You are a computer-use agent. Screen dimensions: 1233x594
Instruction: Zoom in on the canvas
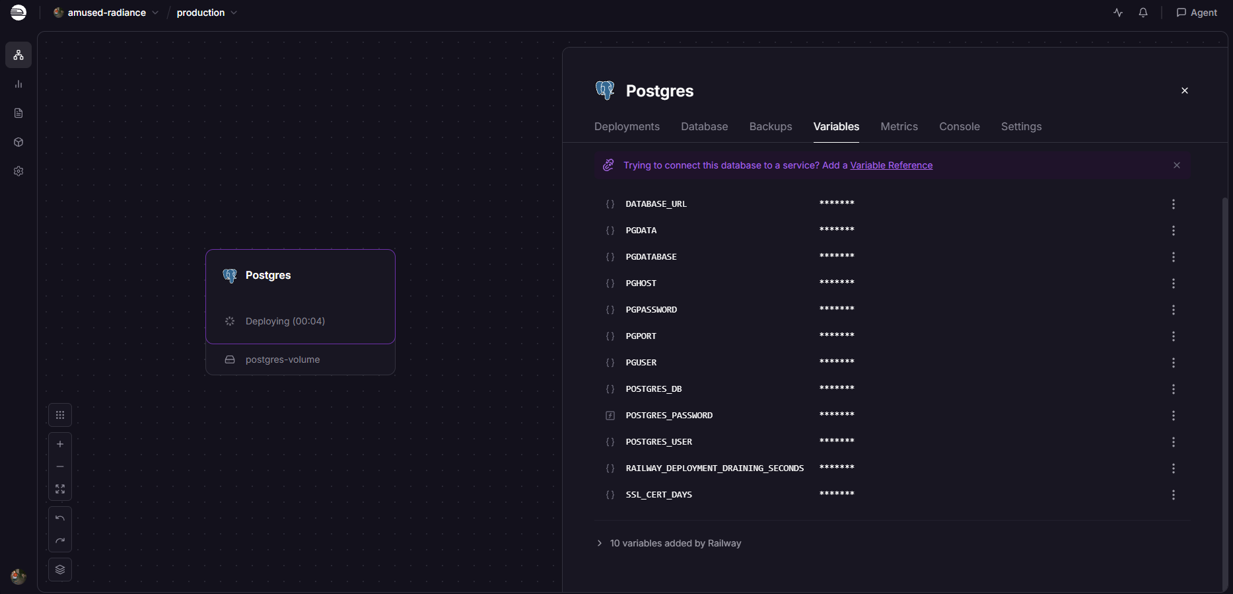pyautogui.click(x=60, y=444)
